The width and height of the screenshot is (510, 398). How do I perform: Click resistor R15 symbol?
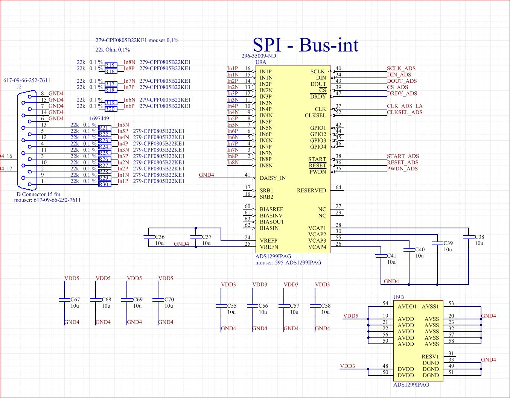coord(111,65)
